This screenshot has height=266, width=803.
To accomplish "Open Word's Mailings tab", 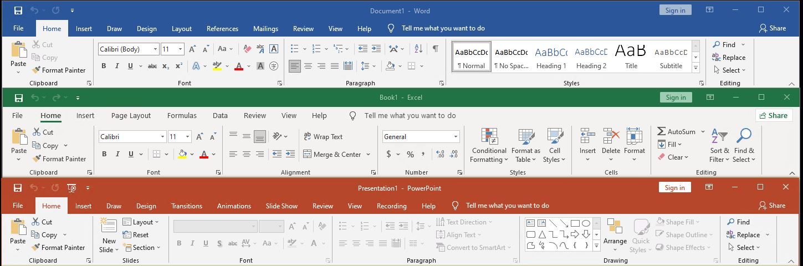I will pos(265,29).
